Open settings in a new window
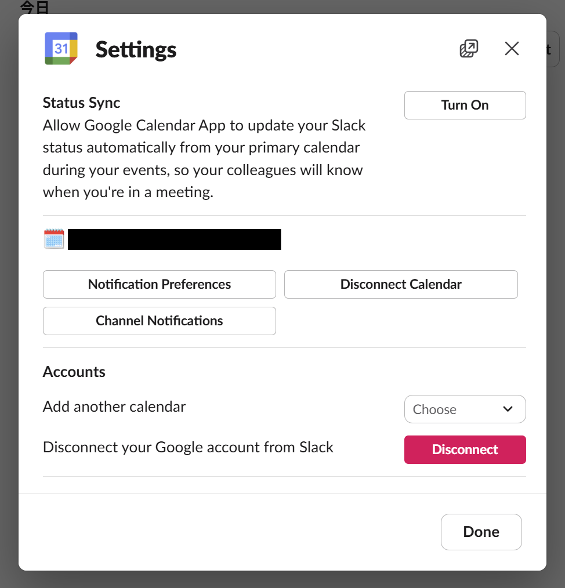 469,49
